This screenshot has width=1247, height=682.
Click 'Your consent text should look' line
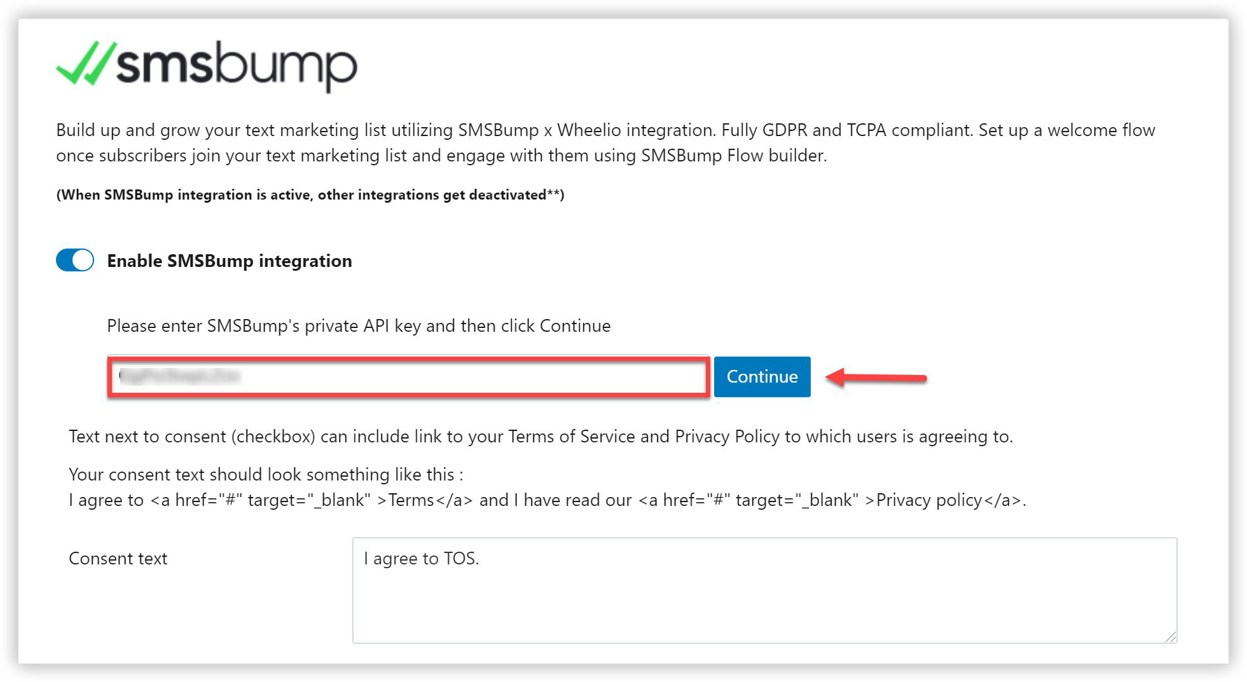point(266,474)
